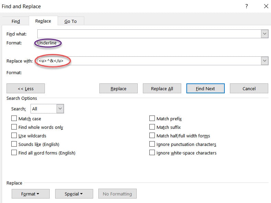Viewport: 271px width, 203px height.
Task: Click Replace All
Action: [x=162, y=89]
